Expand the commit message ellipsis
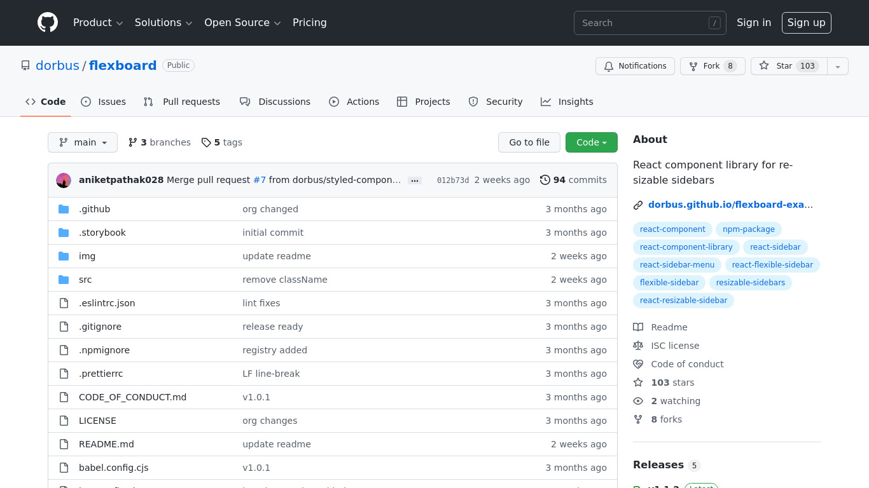869x488 pixels. [x=415, y=180]
